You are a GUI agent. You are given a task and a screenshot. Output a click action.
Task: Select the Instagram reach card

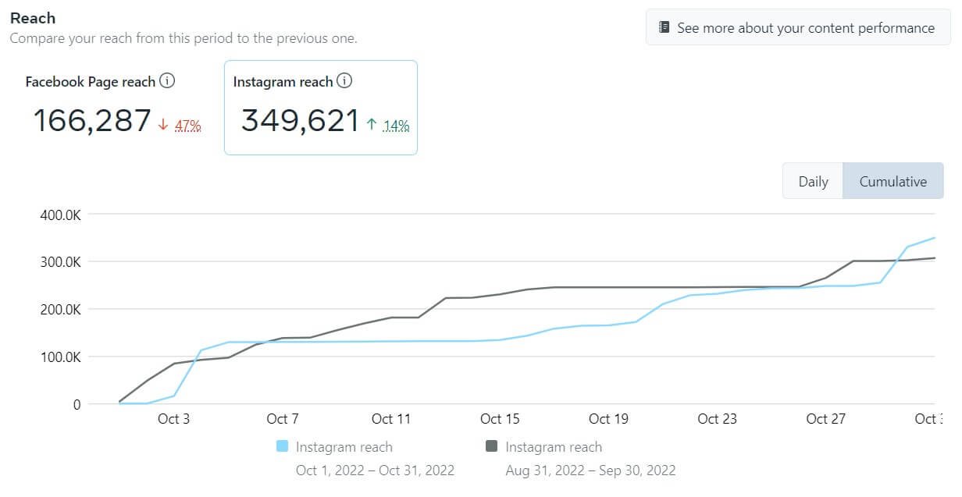coord(321,108)
